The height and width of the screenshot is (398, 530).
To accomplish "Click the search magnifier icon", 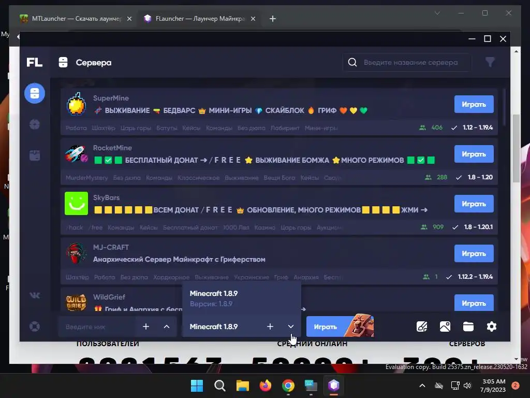I will click(x=352, y=62).
